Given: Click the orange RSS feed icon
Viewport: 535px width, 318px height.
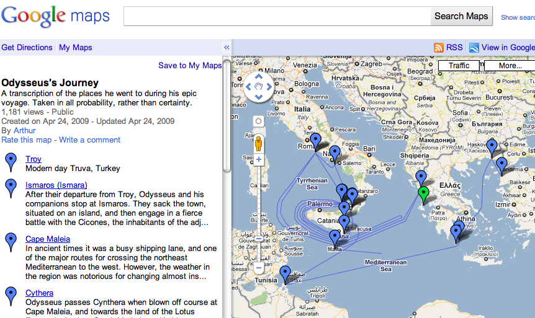Looking at the screenshot, I should tap(439, 48).
